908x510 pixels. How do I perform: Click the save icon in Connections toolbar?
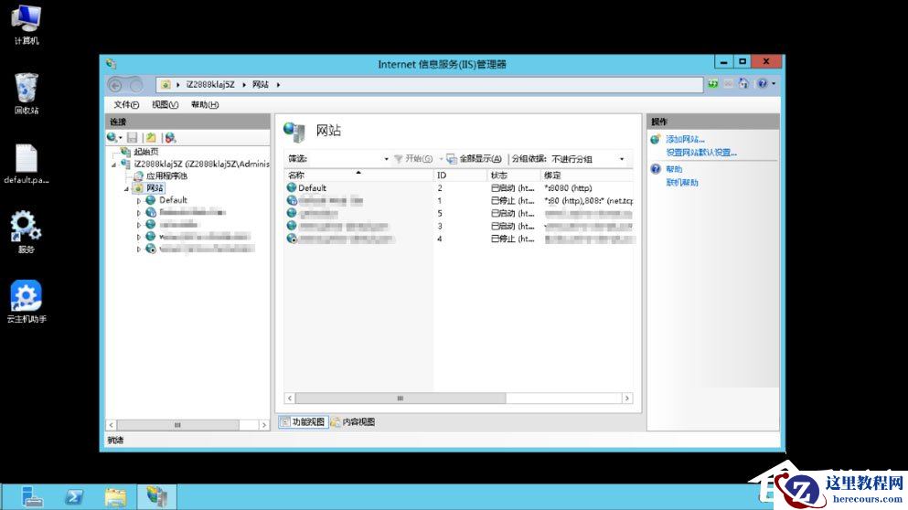coord(132,138)
